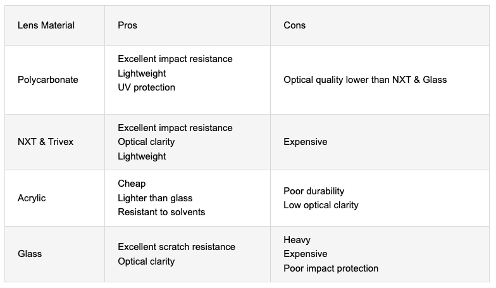This screenshot has height=288, width=496.
Task: Click 'Optical quality lower than NXT & Glass'
Action: pos(365,80)
